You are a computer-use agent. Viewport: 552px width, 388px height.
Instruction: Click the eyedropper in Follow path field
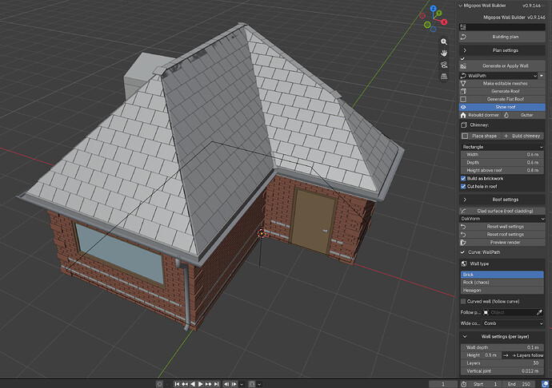[539, 312]
